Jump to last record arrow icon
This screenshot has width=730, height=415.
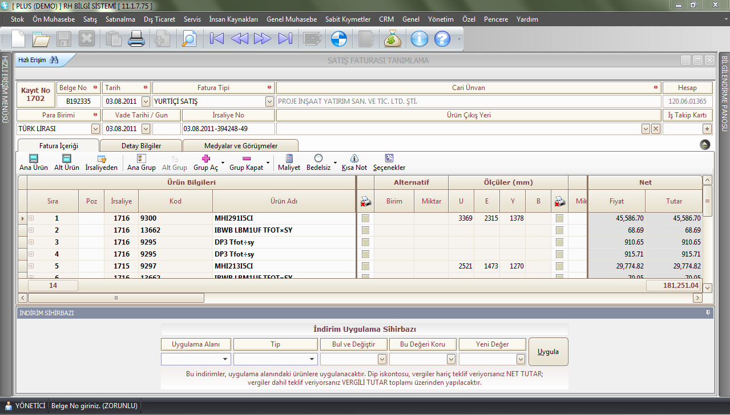pyautogui.click(x=285, y=39)
